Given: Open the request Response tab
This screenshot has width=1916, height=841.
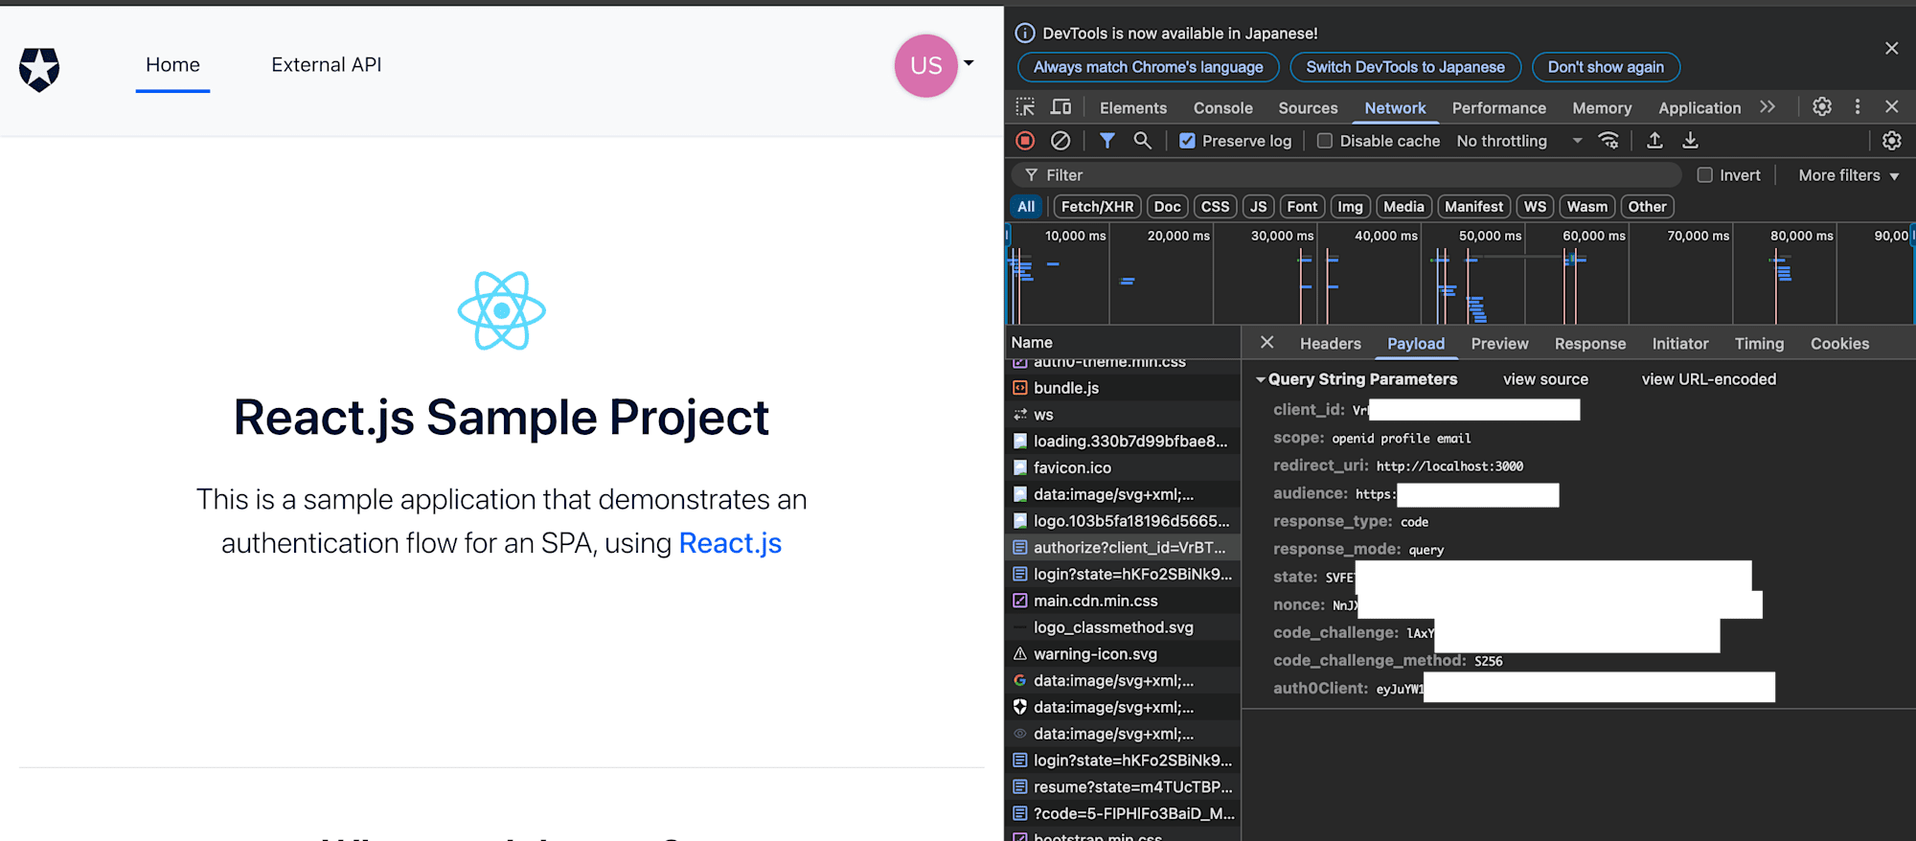Looking at the screenshot, I should click(1590, 344).
